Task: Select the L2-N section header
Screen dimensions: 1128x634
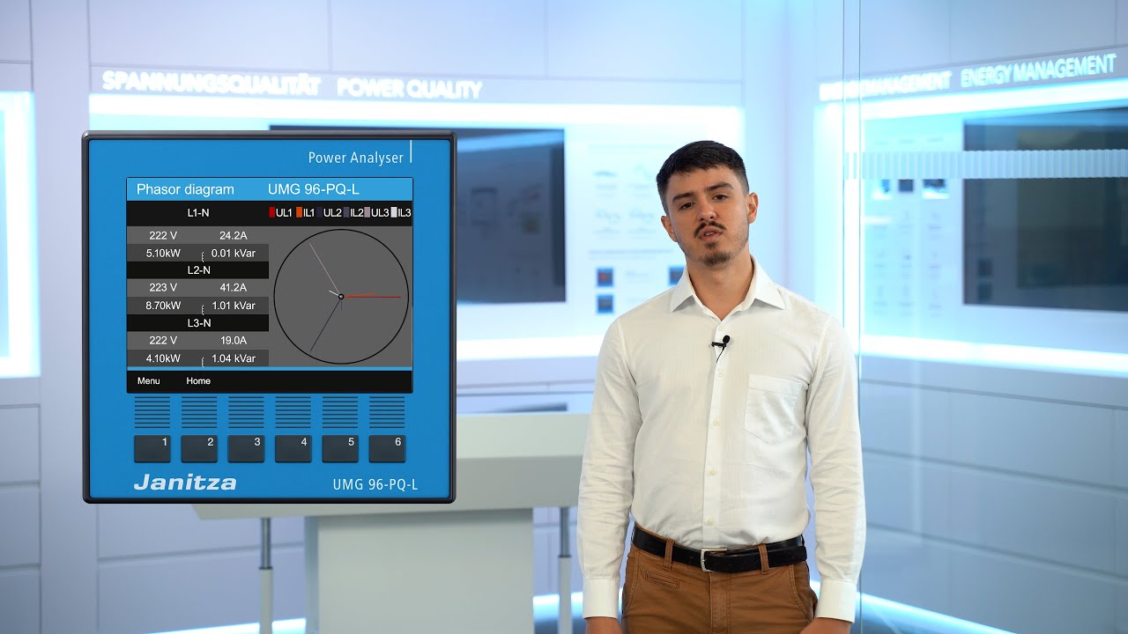Action: coord(198,270)
